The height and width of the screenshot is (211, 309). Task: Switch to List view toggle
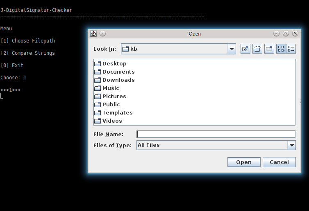281,49
